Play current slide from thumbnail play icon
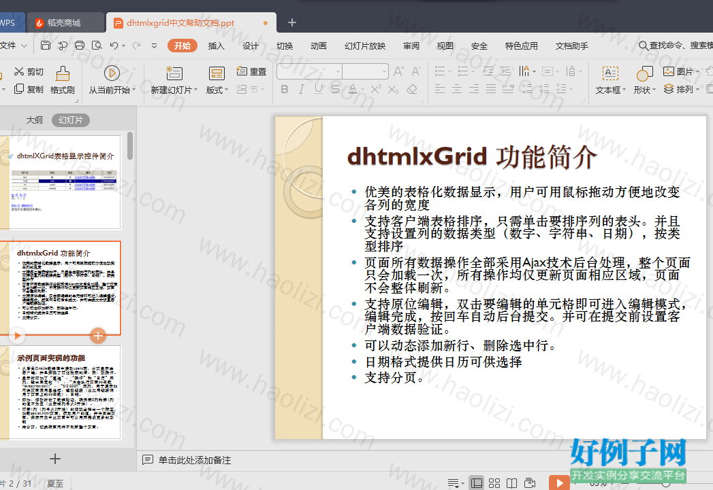The width and height of the screenshot is (713, 490). (17, 336)
